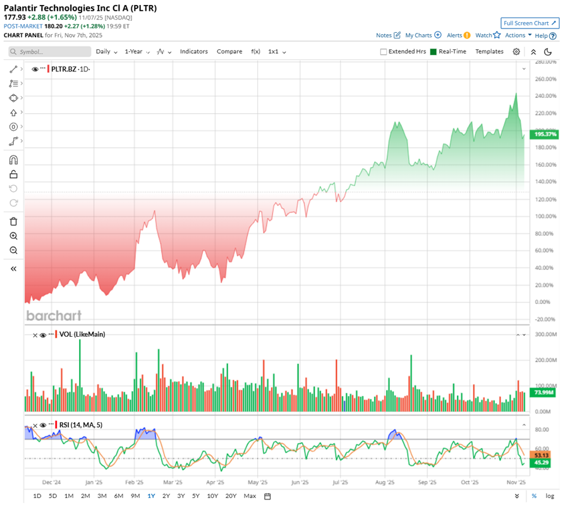This screenshot has height=508, width=570.
Task: Click the Full Screen Chart button
Action: point(530,23)
